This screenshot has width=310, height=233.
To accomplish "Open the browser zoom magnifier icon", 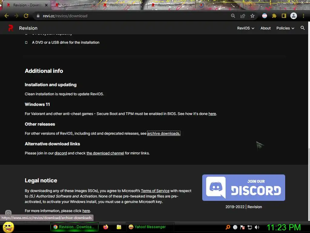I will tap(233, 16).
